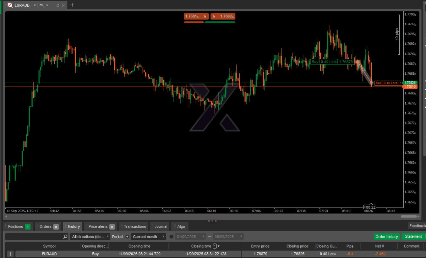Image resolution: width=426 pixels, height=258 pixels.
Task: Click the buy price 1.7682 button
Action: 223,16
